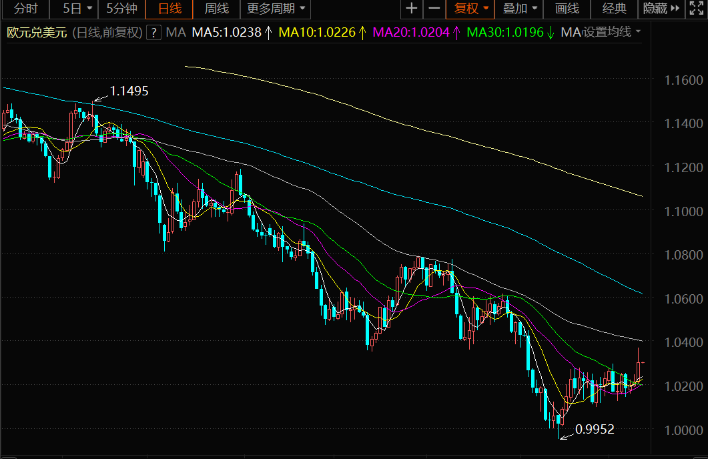This screenshot has width=708, height=459.
Task: Click the question mark help icon
Action: click(x=153, y=33)
